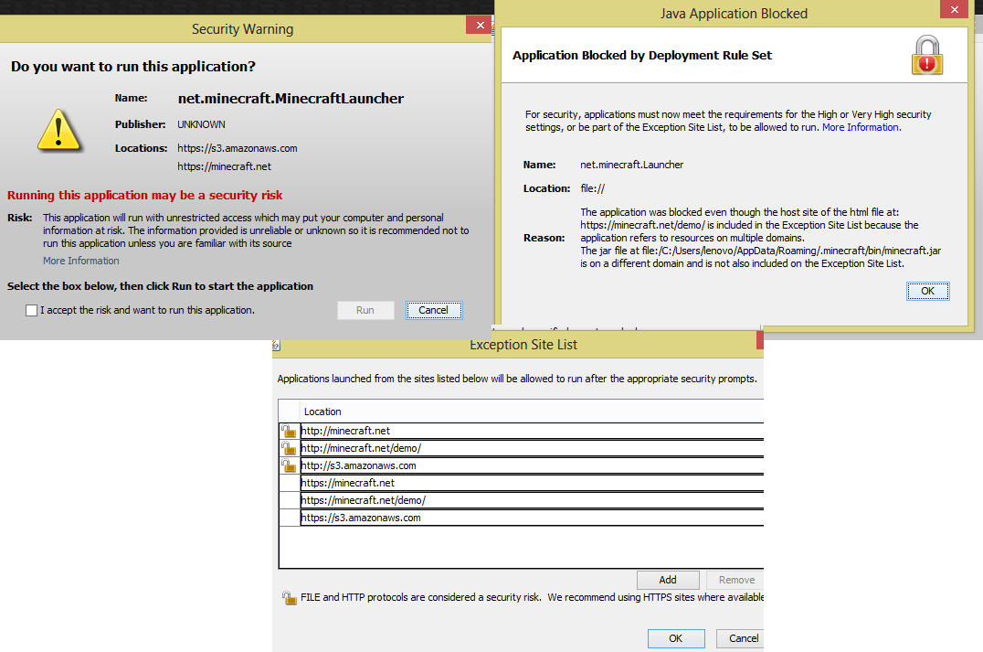This screenshot has height=652, width=983.
Task: Click the net.minecraft.MinecraftLauncher application name
Action: coord(291,99)
